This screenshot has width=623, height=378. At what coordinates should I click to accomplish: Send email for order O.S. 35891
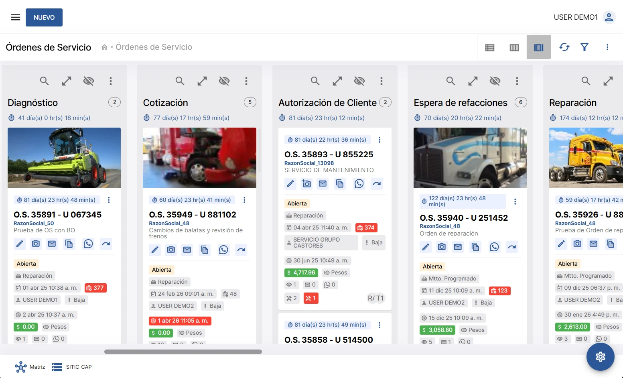click(52, 244)
